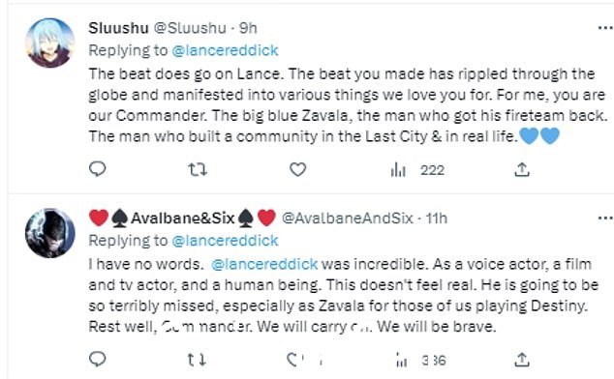
Task: Open more options on Sluushu's tweet
Action: coord(606,28)
